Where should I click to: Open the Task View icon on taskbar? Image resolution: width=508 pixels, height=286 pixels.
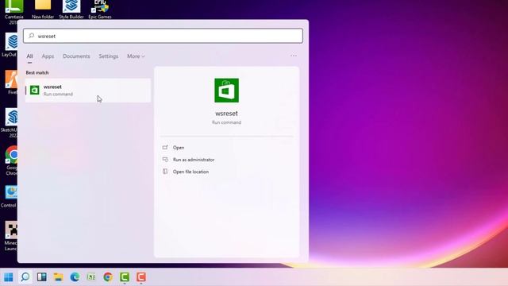(x=42, y=277)
